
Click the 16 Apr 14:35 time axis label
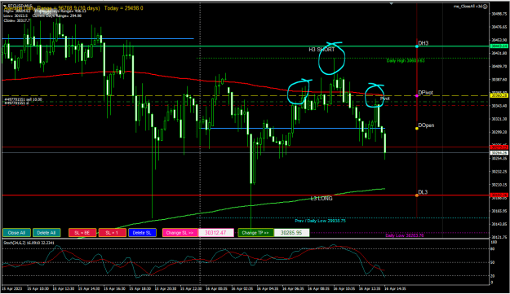395,288
